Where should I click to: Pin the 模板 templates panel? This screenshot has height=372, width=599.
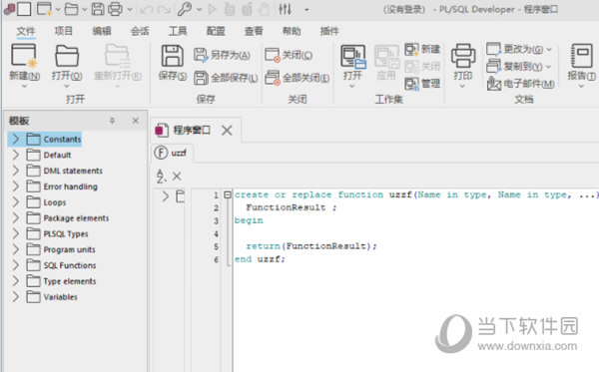112,121
